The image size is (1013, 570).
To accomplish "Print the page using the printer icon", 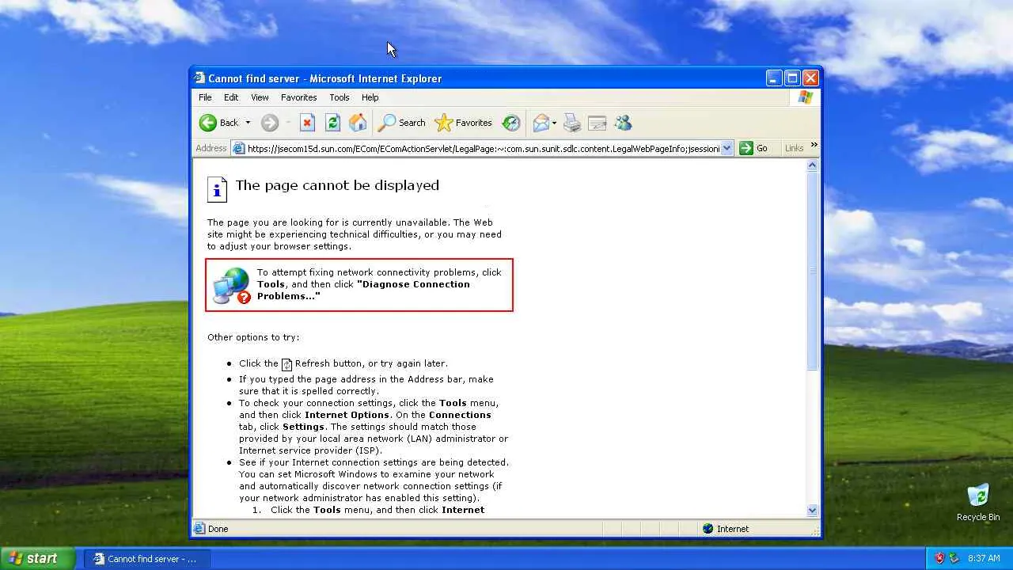I will point(572,123).
